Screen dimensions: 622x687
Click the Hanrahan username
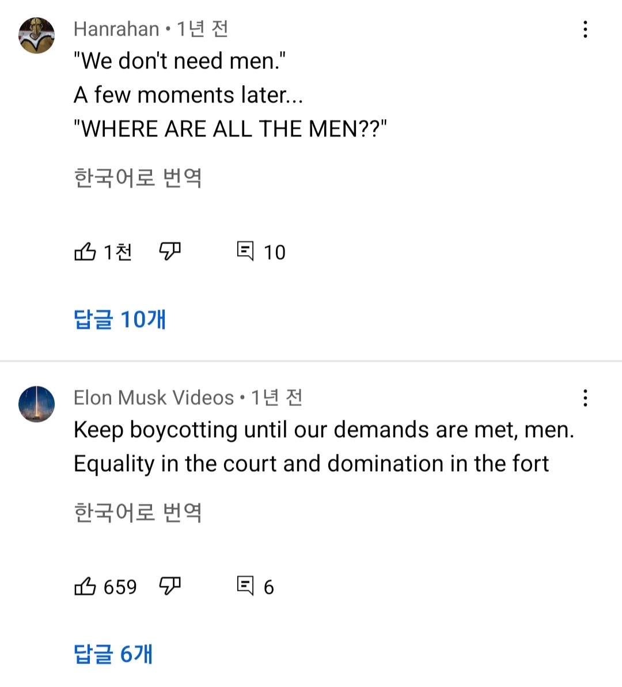tap(116, 29)
